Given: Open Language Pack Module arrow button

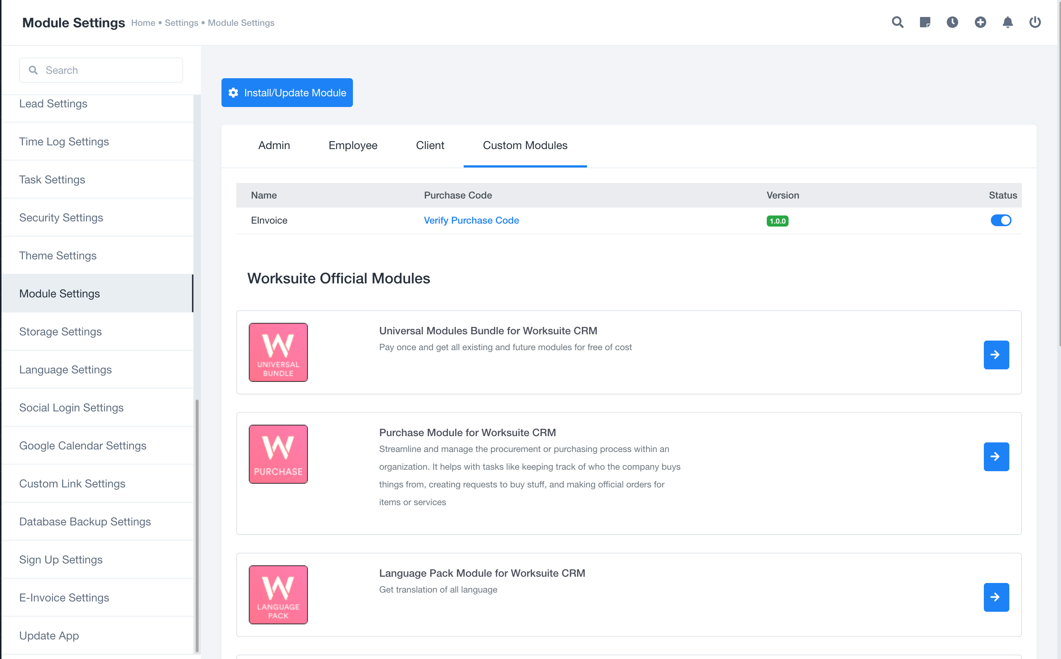Looking at the screenshot, I should pos(996,597).
